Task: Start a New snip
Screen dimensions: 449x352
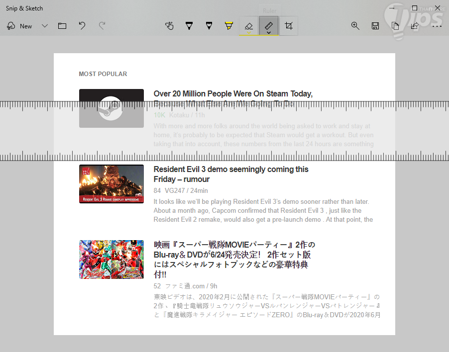Action: [19, 26]
